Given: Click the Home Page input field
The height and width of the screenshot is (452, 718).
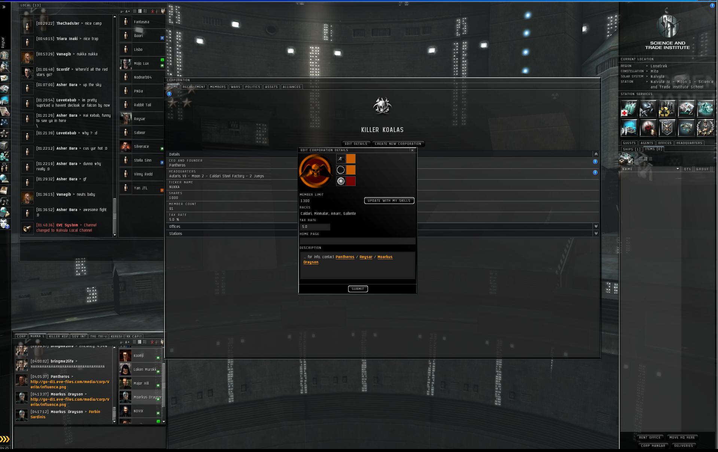Looking at the screenshot, I should pyautogui.click(x=358, y=241).
